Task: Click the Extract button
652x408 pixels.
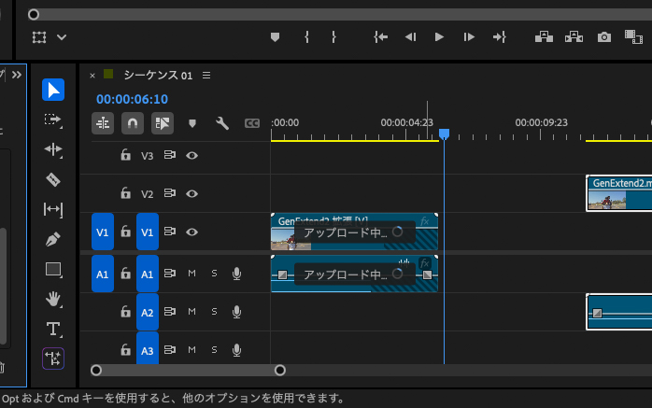Action: point(574,37)
